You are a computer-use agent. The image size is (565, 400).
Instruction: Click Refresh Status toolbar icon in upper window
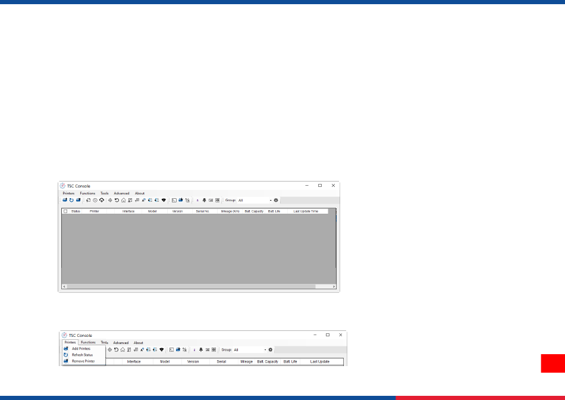(71, 201)
